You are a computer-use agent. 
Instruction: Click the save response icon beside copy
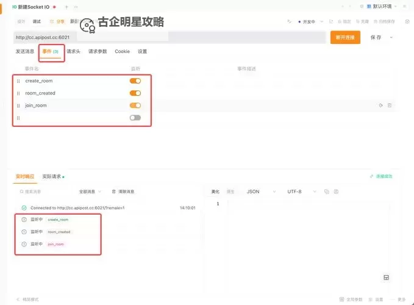click(x=336, y=192)
